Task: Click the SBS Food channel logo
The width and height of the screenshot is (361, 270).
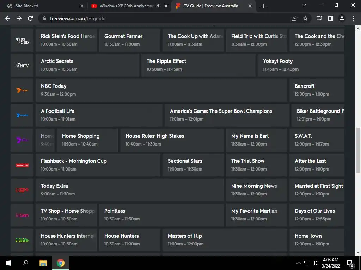Action: tap(22, 40)
